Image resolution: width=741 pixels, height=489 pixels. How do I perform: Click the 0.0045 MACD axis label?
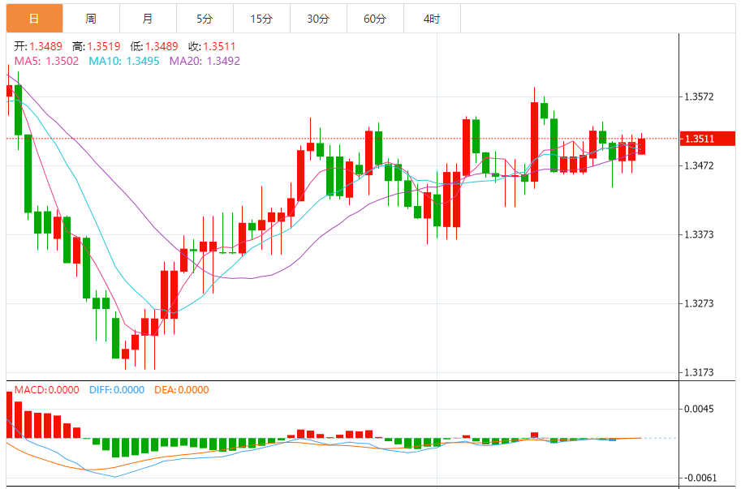click(699, 409)
